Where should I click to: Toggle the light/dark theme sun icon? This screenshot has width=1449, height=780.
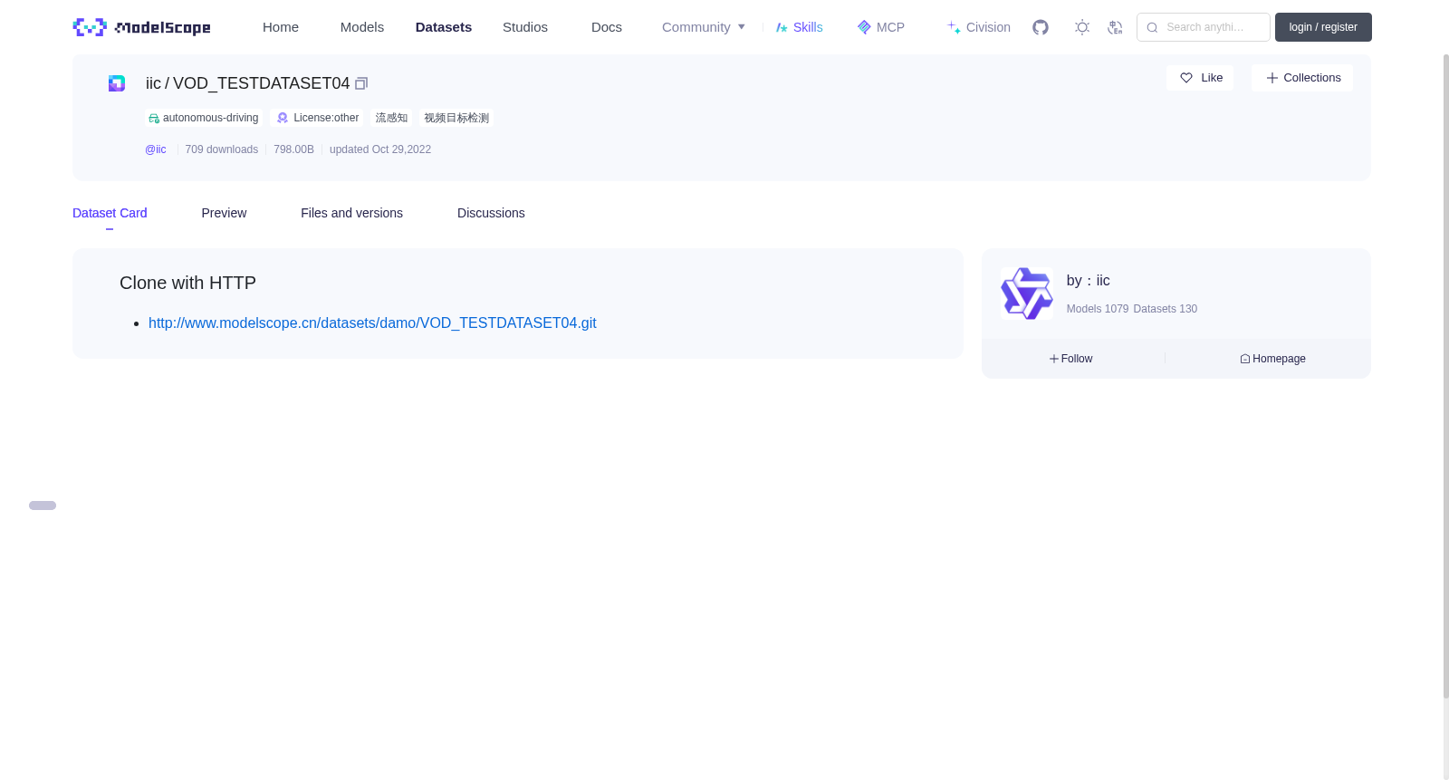pos(1082,27)
